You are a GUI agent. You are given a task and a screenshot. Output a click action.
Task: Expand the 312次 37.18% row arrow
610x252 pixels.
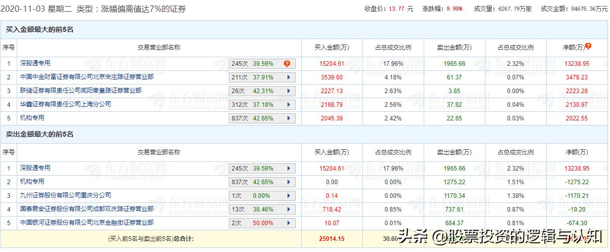pos(289,105)
